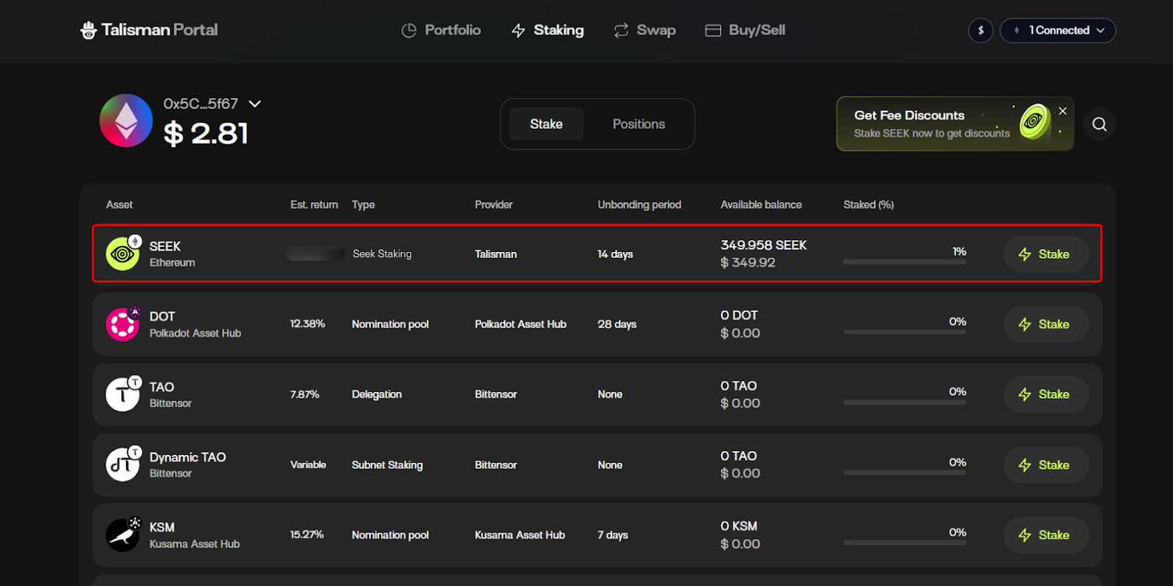Click the DOT Polkadot asset icon

pyautogui.click(x=122, y=324)
